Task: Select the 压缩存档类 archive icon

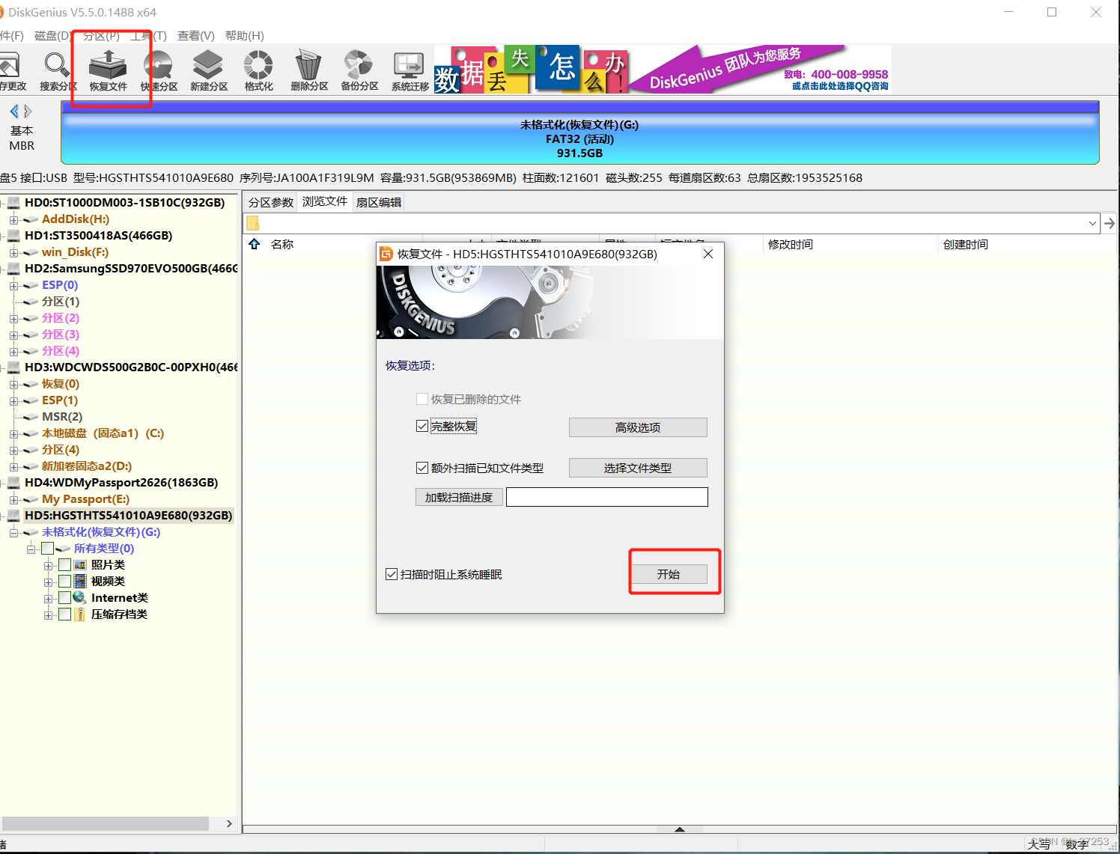Action: pyautogui.click(x=80, y=614)
